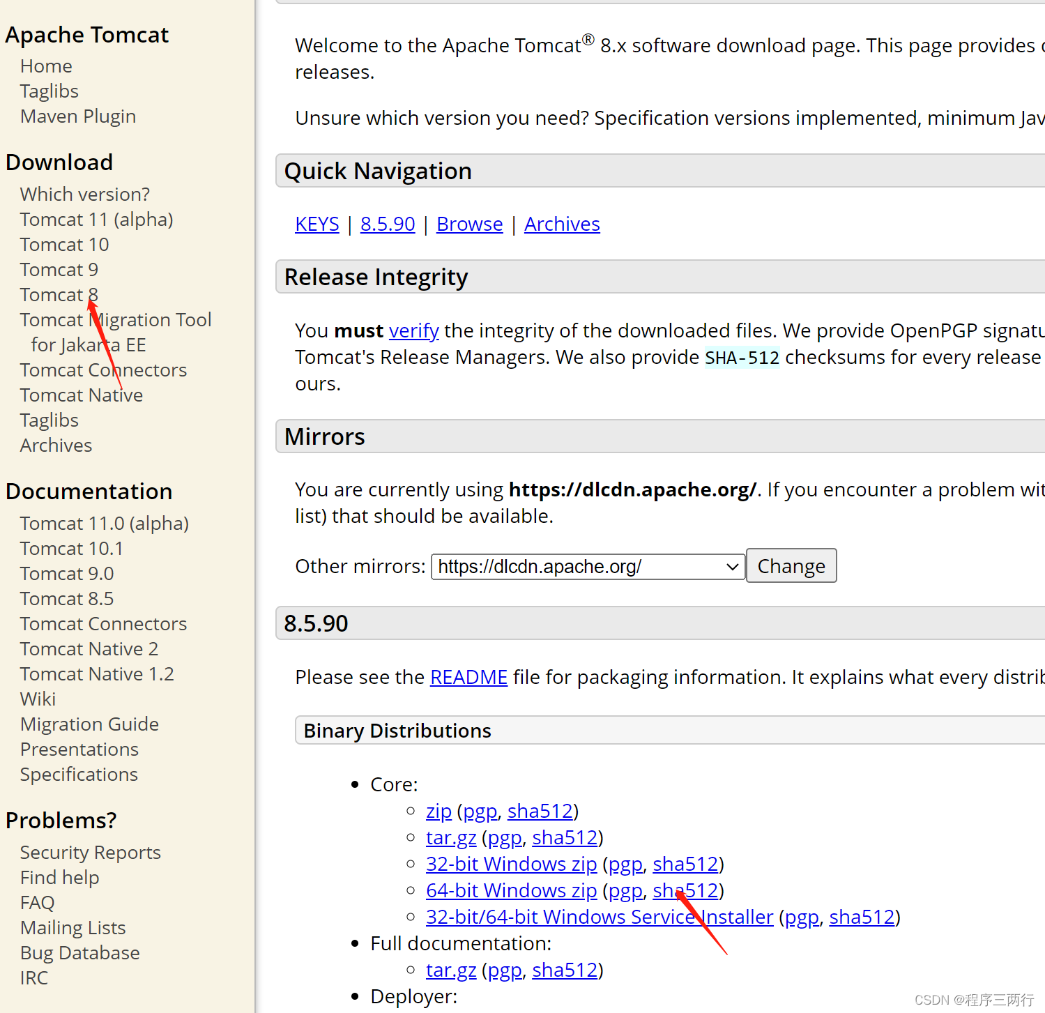Open sha512 for 32-bit Windows zip
The height and width of the screenshot is (1013, 1045).
pos(685,865)
